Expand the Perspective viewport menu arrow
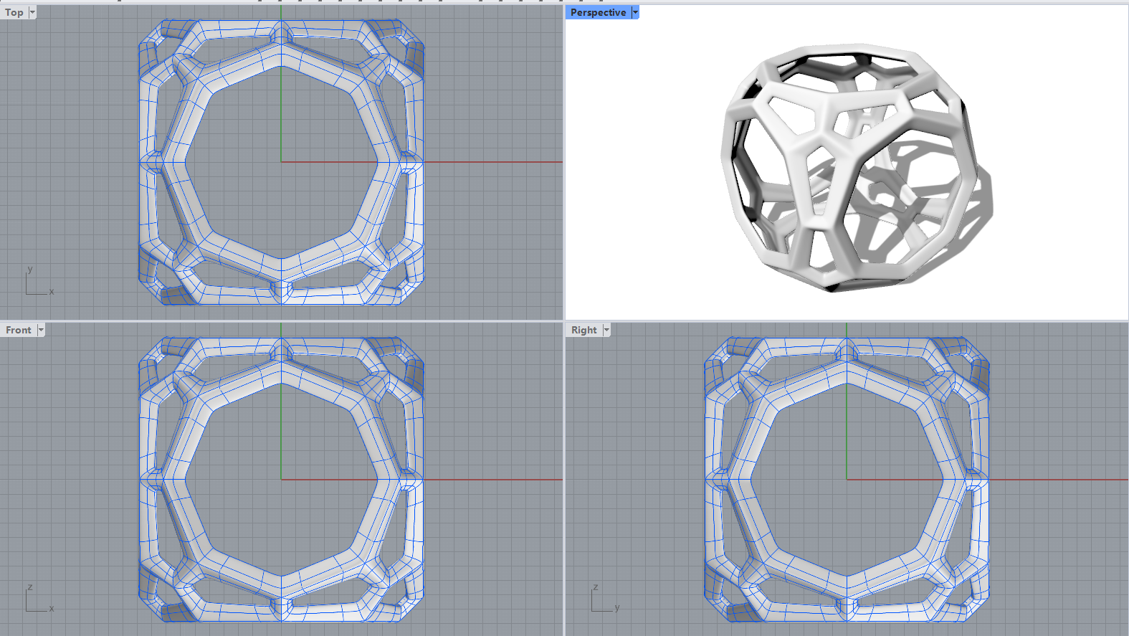The width and height of the screenshot is (1129, 636). (x=635, y=12)
